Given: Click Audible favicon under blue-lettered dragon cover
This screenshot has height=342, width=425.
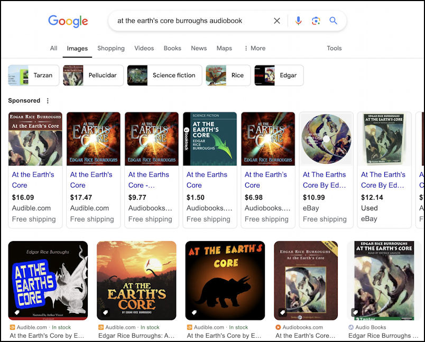Looking at the screenshot, I should (13, 327).
